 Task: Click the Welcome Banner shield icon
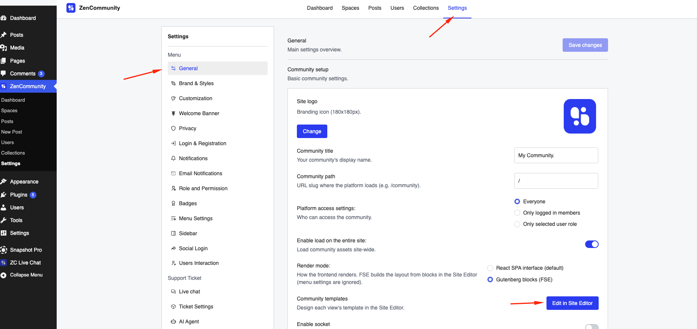[x=173, y=113]
